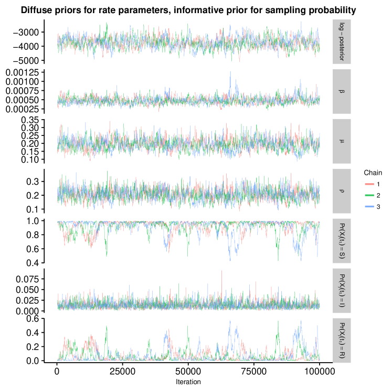Click y-axis label 0.00075 in β panel
The image size is (392, 392).
[x=23, y=91]
